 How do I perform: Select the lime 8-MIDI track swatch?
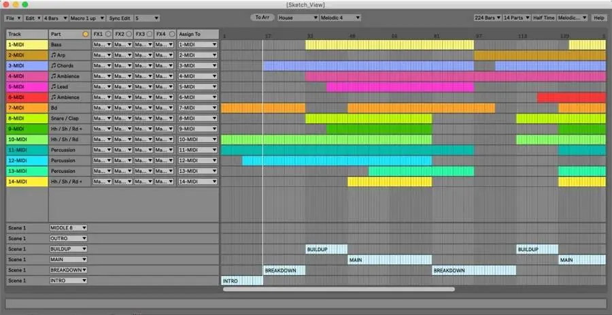pos(27,118)
